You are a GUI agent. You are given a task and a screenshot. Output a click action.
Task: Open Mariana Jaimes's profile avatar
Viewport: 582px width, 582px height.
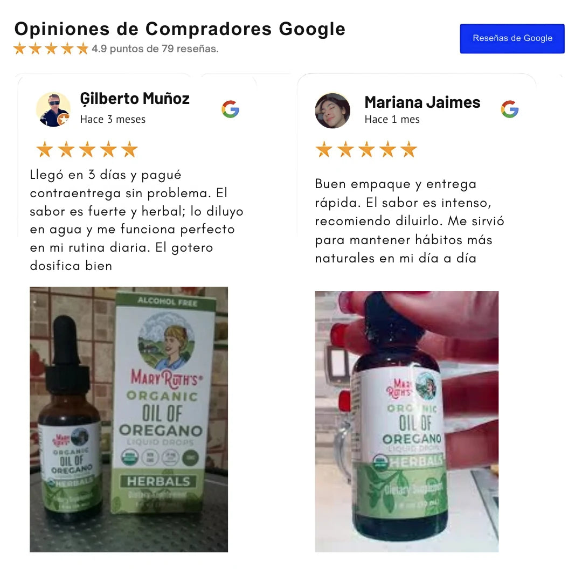click(x=332, y=110)
